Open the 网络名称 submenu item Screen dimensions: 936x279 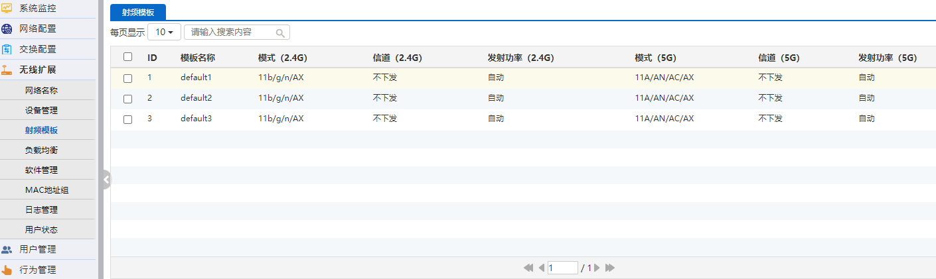click(x=41, y=90)
